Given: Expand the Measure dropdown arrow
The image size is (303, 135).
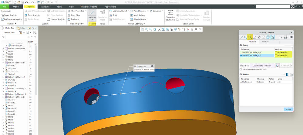Looking at the screenshot, I should pos(92,20).
